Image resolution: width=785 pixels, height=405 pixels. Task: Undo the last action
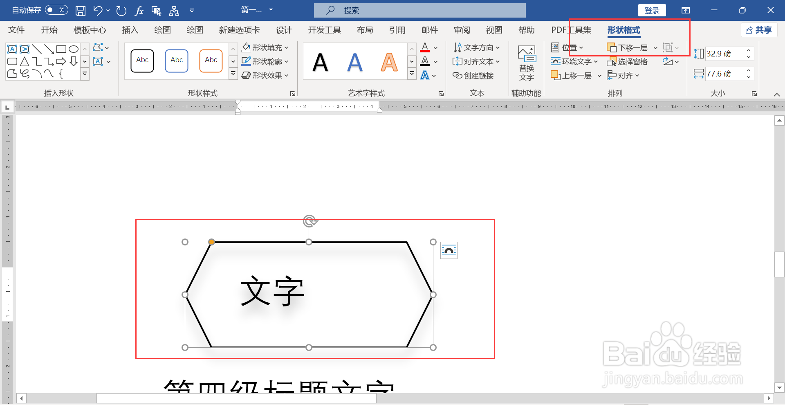click(98, 11)
